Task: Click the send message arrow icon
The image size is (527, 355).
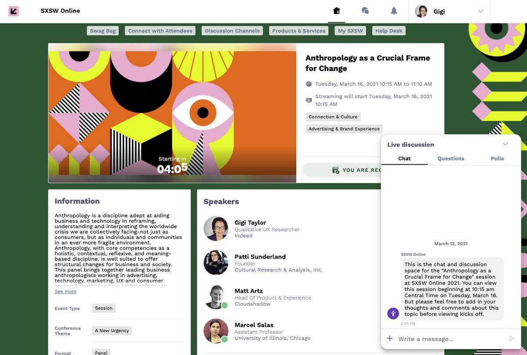Action: click(x=512, y=338)
